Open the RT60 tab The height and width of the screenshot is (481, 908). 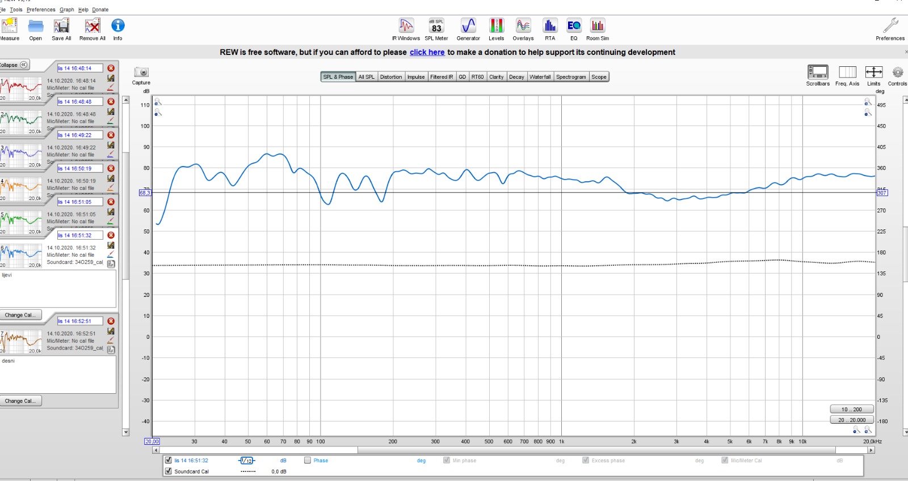[x=478, y=77]
